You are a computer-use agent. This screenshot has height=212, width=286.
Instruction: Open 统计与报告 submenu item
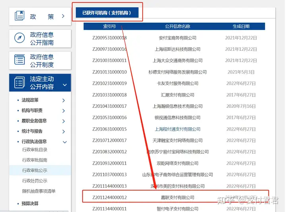click(x=32, y=131)
